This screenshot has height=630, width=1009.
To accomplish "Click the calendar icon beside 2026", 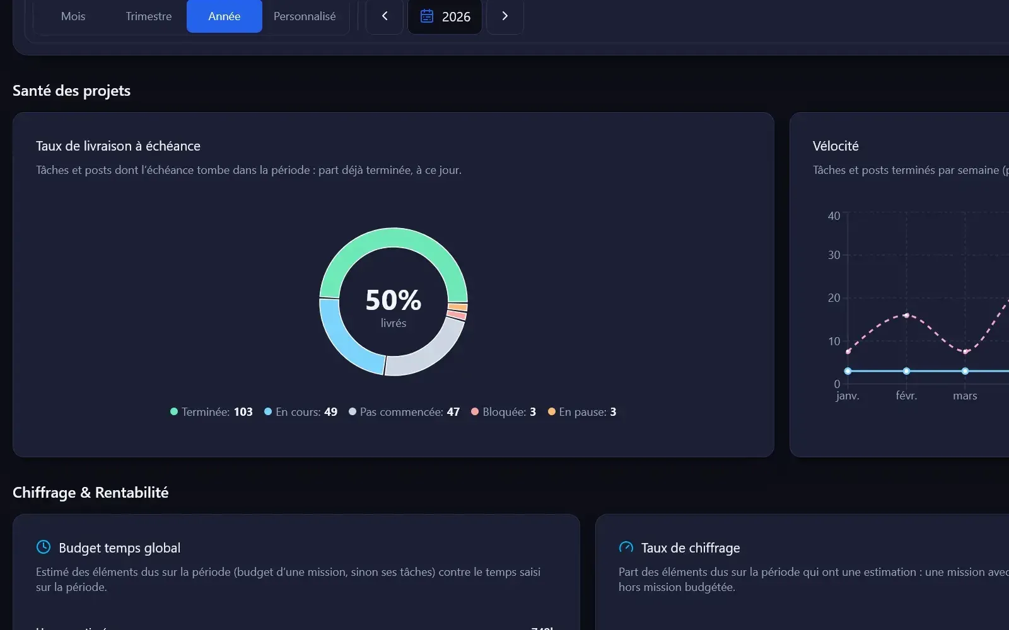I will [427, 16].
